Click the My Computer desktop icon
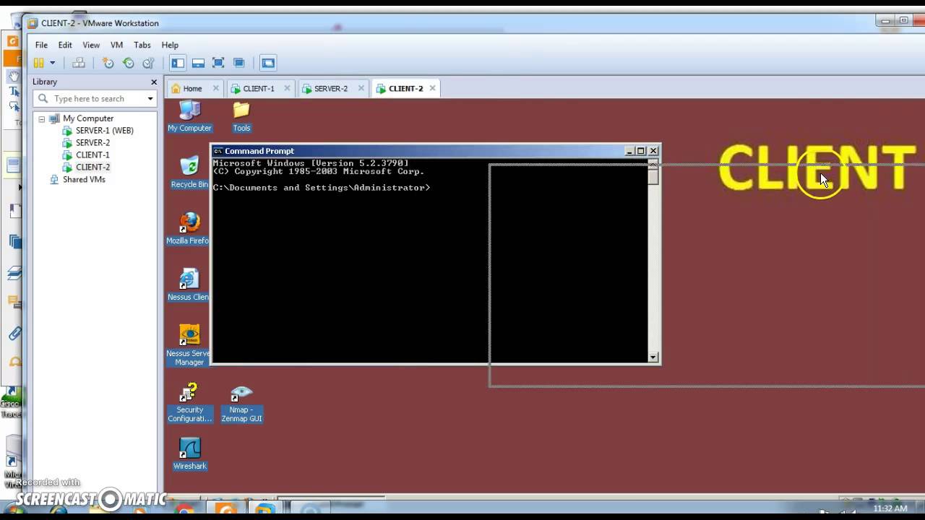 point(189,116)
